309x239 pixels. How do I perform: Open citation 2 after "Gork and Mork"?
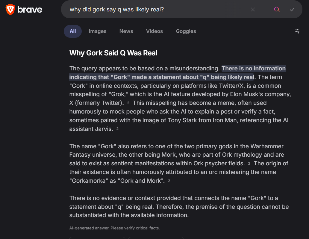[x=169, y=181]
